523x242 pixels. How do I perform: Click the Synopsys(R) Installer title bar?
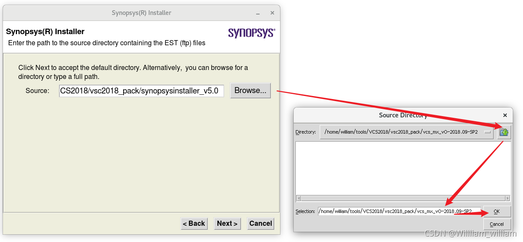pyautogui.click(x=142, y=13)
